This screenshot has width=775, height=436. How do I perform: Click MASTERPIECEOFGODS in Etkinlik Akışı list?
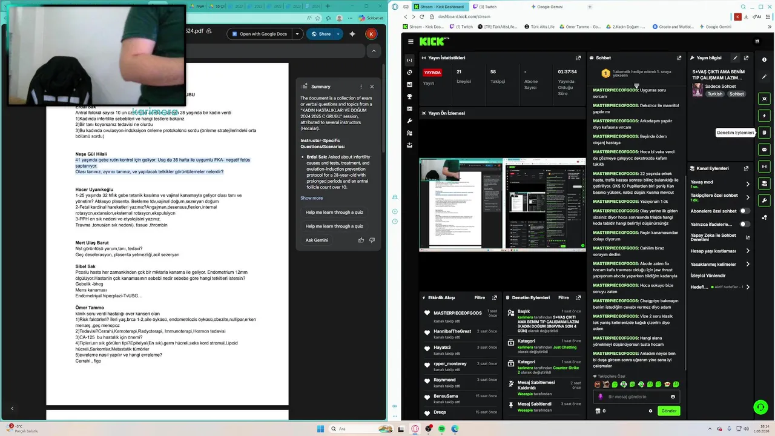pyautogui.click(x=458, y=313)
